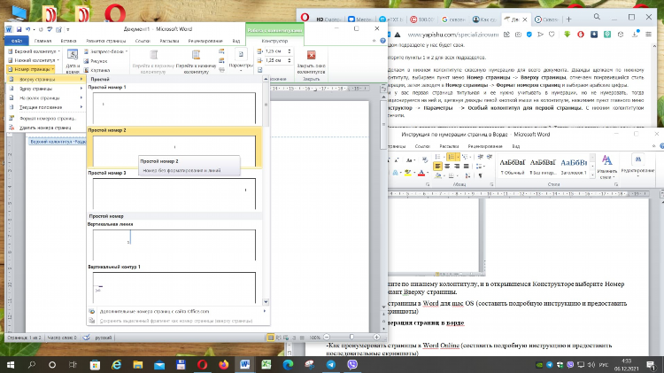Click zoom out minus in status bar
This screenshot has width=664, height=373.
(x=326, y=338)
